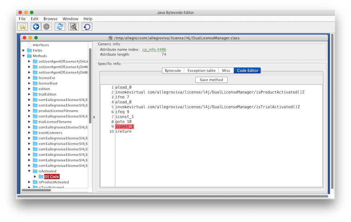Open the Window menu
351x222 pixels.
(x=71, y=19)
